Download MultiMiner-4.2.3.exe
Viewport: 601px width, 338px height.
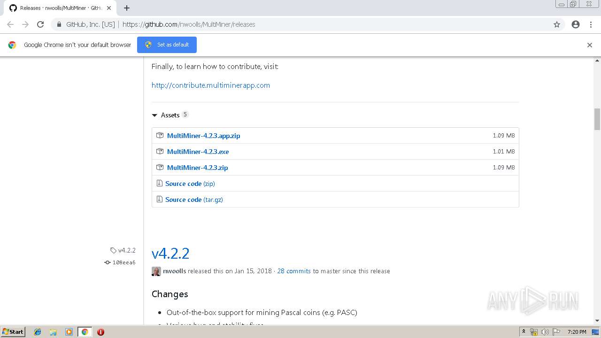[x=198, y=152]
